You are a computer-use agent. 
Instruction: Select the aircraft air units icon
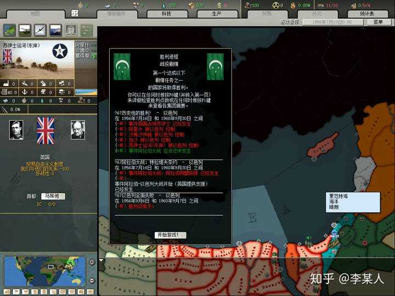[x=40, y=30]
